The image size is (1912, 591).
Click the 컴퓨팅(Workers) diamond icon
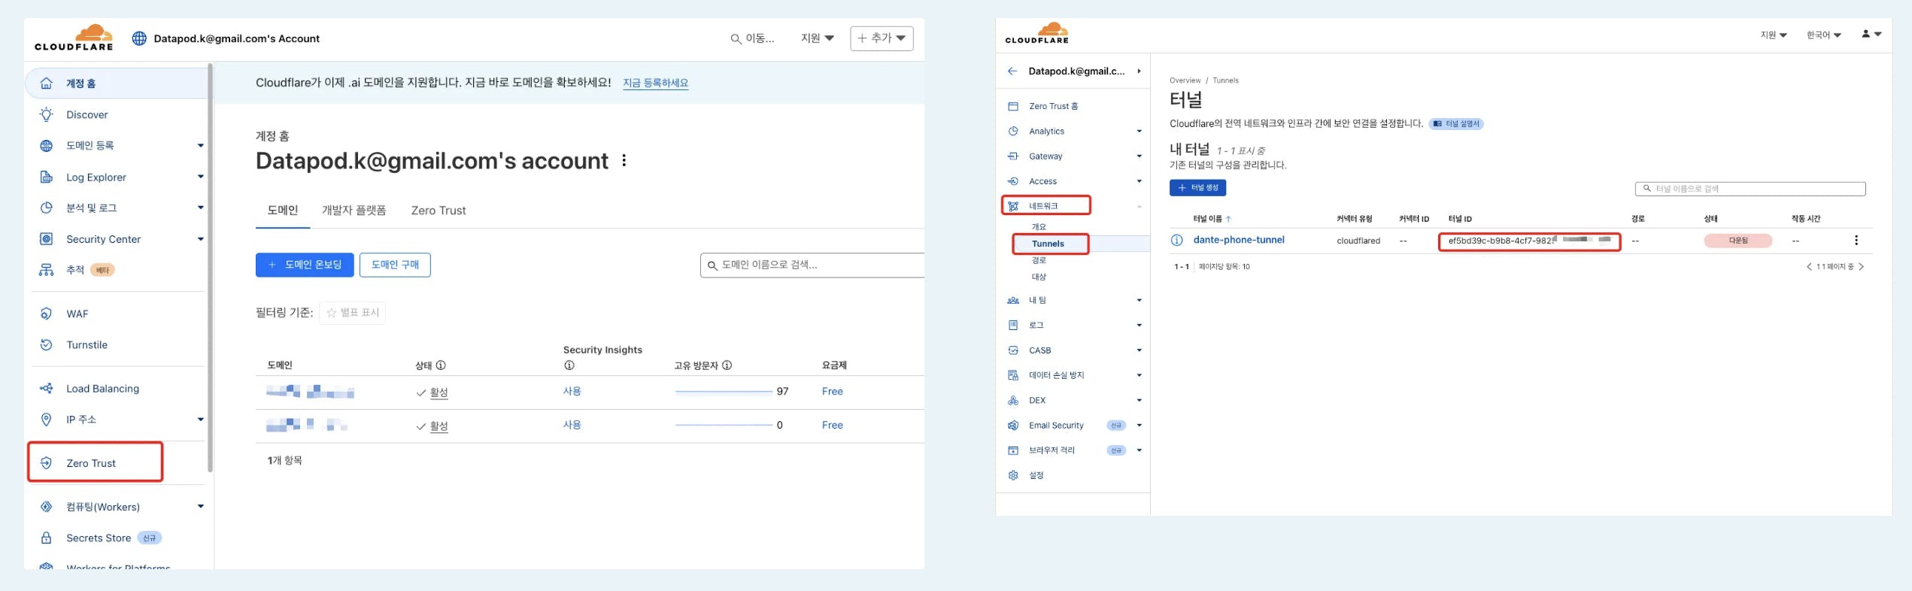coord(47,507)
